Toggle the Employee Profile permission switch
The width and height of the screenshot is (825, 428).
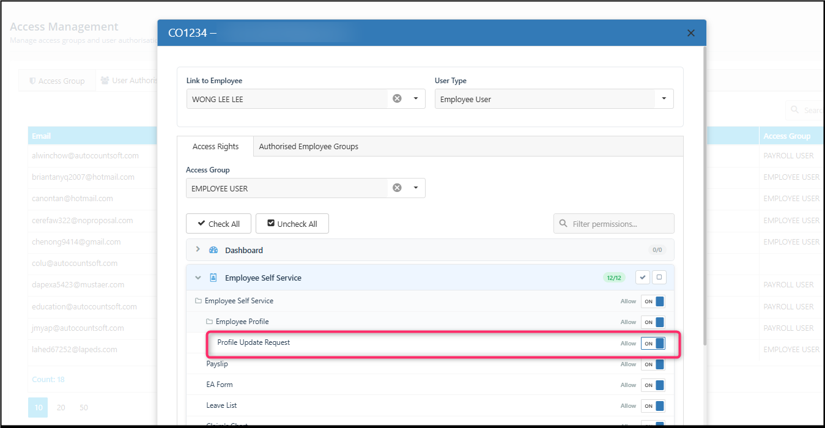pos(653,322)
